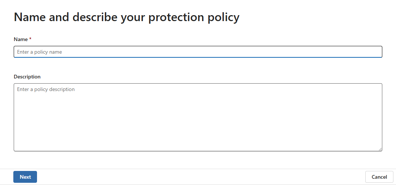
Task: Click the Name input field
Action: pyautogui.click(x=198, y=52)
